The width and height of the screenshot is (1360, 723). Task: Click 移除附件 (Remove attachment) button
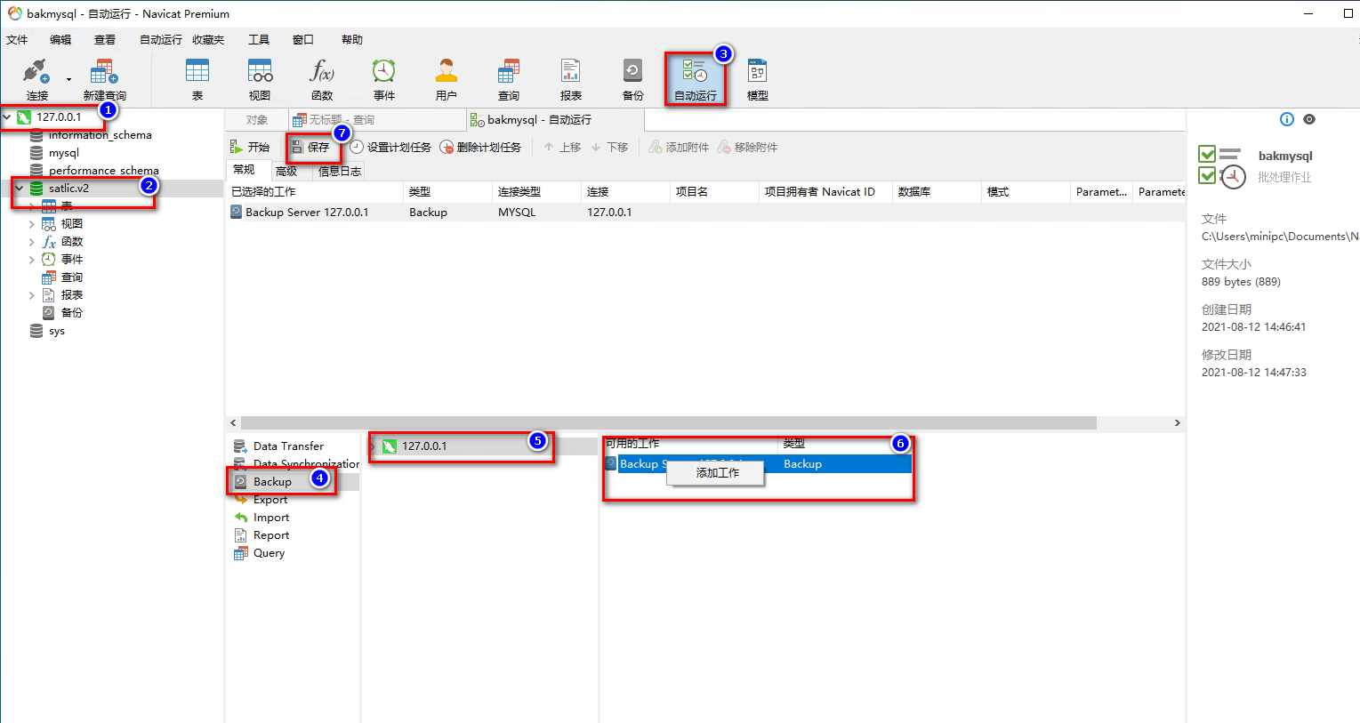click(x=747, y=147)
